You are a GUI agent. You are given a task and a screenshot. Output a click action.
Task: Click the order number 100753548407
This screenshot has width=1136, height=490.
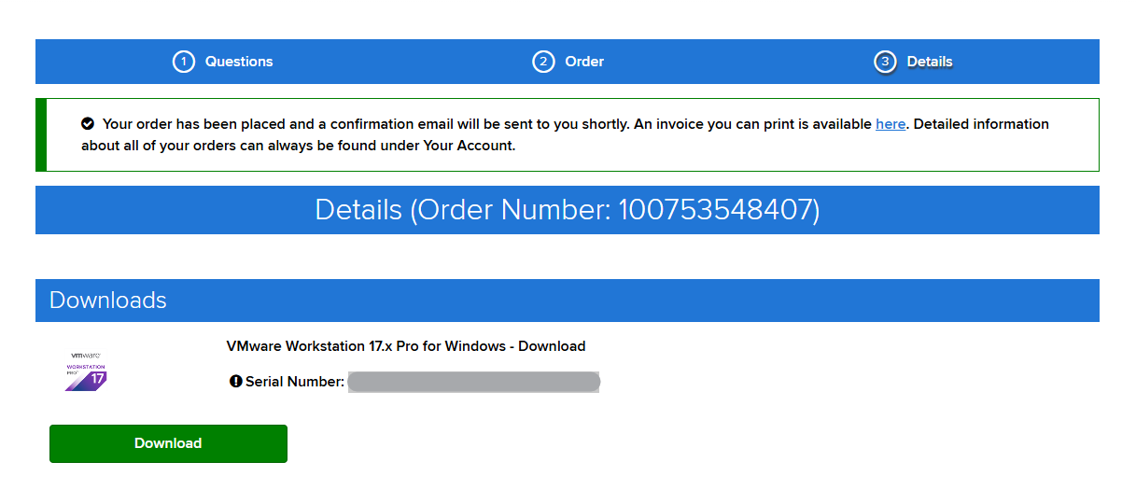(716, 210)
